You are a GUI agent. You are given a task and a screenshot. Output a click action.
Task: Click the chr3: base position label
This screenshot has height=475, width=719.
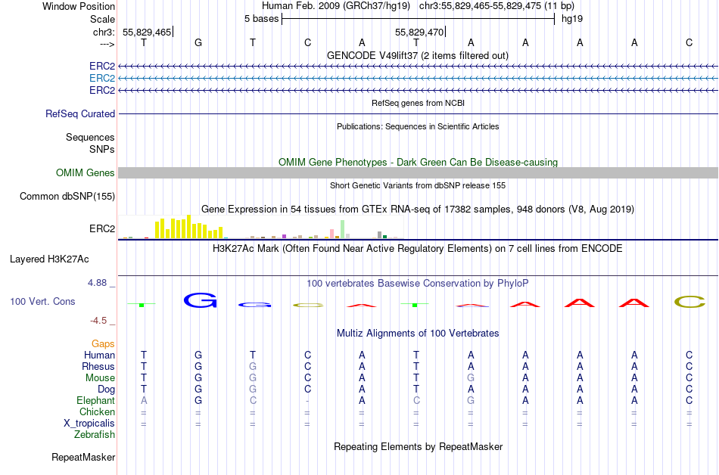104,32
